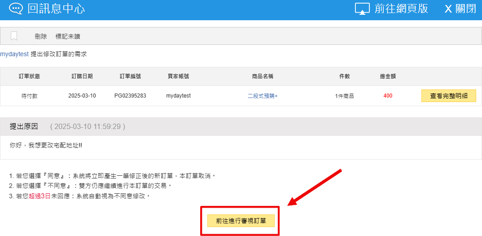
Task: Open the 二段式預購+ product link
Action: (x=263, y=96)
